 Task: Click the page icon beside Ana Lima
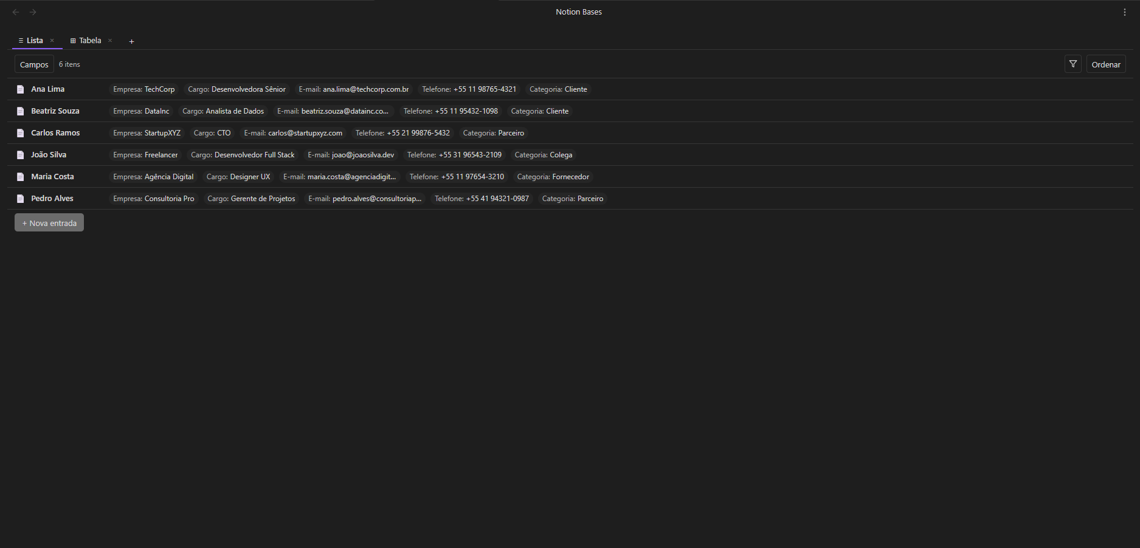pos(19,89)
